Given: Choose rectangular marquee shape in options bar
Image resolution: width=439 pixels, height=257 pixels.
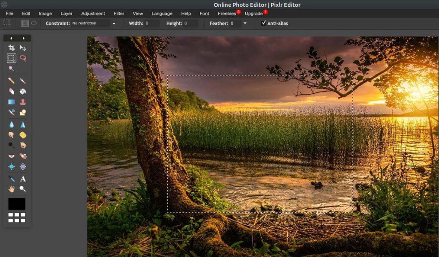Looking at the screenshot, I should [24, 23].
